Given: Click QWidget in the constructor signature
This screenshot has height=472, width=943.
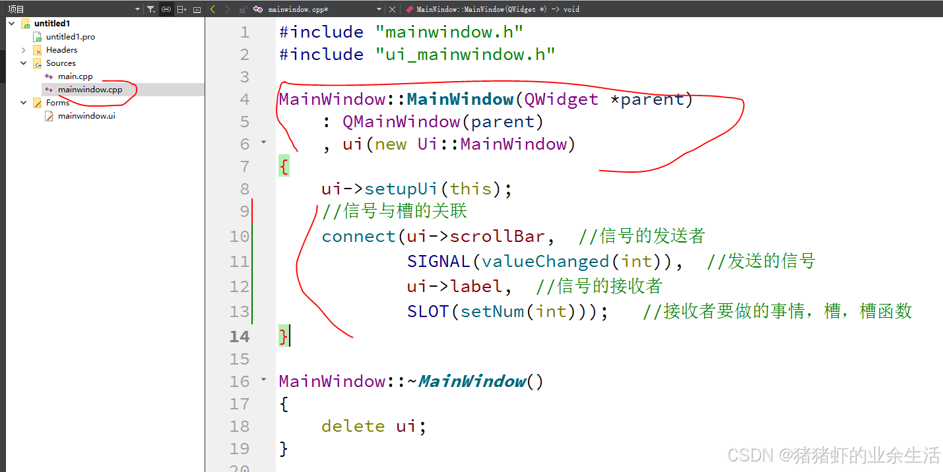Looking at the screenshot, I should [x=562, y=100].
